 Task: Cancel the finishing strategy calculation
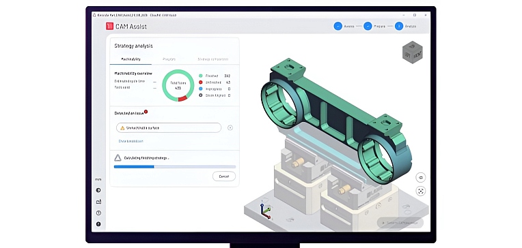224,176
